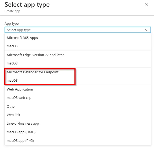Click the App type field label
Screen dimensions: 154x148
[x=12, y=24]
